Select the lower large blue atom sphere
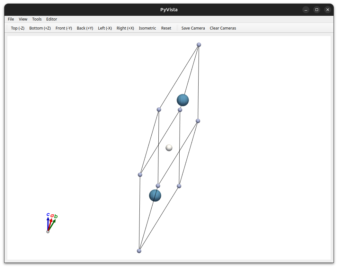The image size is (338, 268). tap(155, 196)
